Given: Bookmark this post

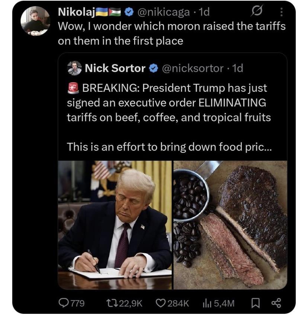Looking at the screenshot, I should coord(255,303).
